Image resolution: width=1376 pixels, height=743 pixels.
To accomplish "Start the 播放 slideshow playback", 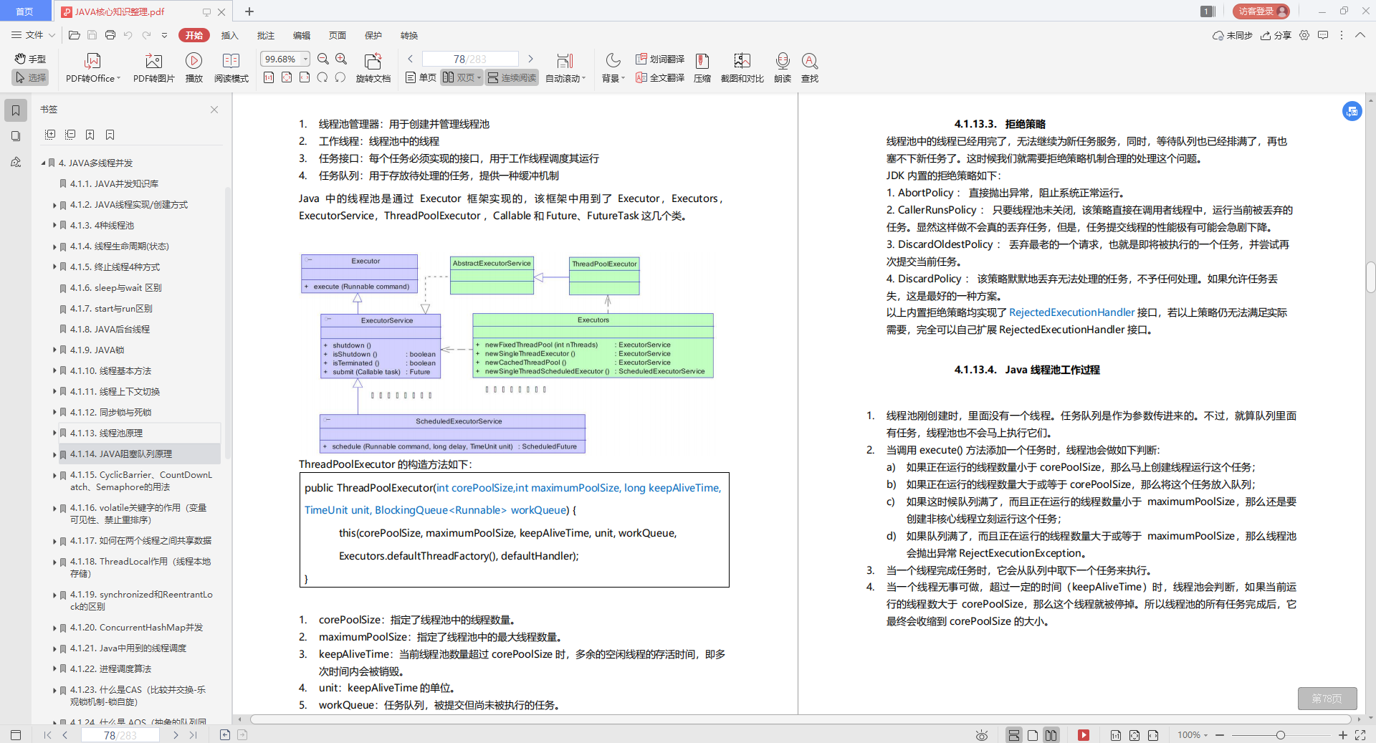I will tap(194, 67).
